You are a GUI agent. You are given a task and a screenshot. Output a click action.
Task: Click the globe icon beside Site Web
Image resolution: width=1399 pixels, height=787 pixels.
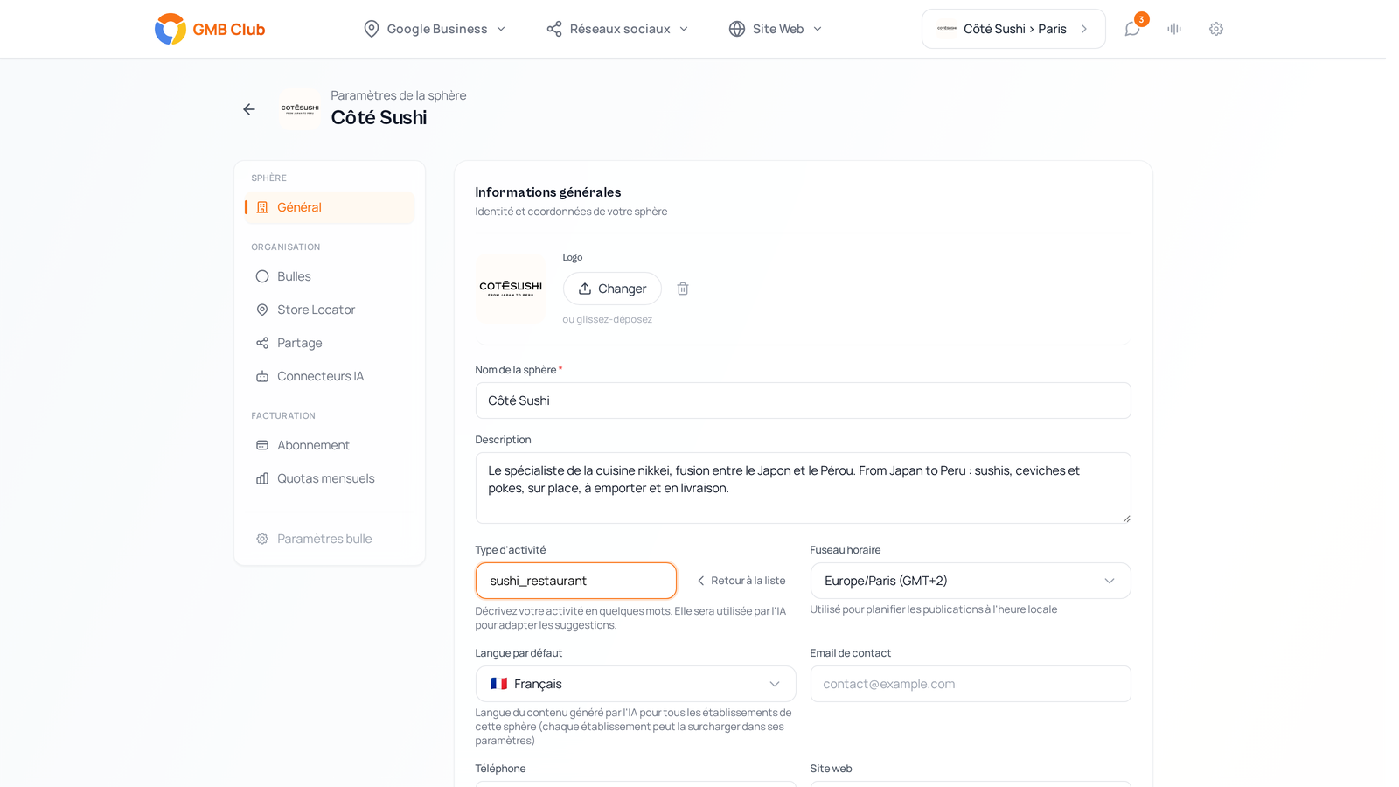tap(737, 29)
